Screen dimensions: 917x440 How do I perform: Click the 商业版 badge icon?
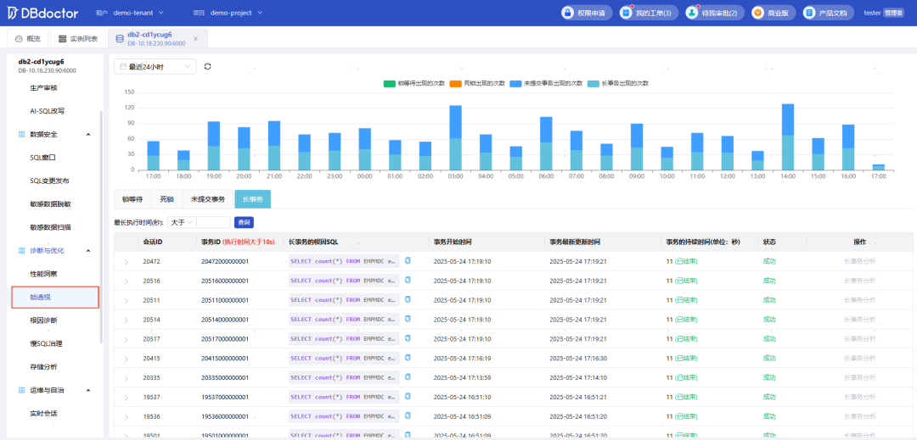click(x=758, y=12)
